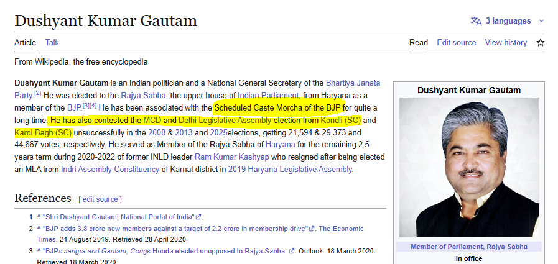Open citation [2] superscript
Image resolution: width=558 pixels, height=264 pixels.
(x=38, y=94)
